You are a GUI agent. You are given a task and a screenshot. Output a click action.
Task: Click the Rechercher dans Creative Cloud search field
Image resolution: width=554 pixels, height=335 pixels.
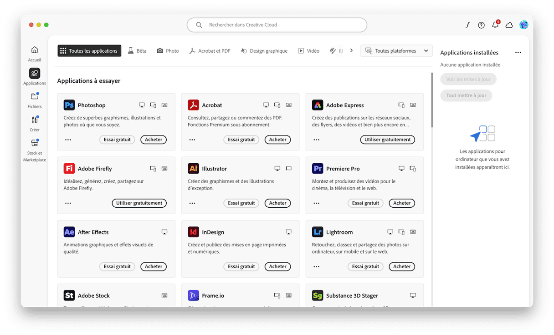point(277,25)
